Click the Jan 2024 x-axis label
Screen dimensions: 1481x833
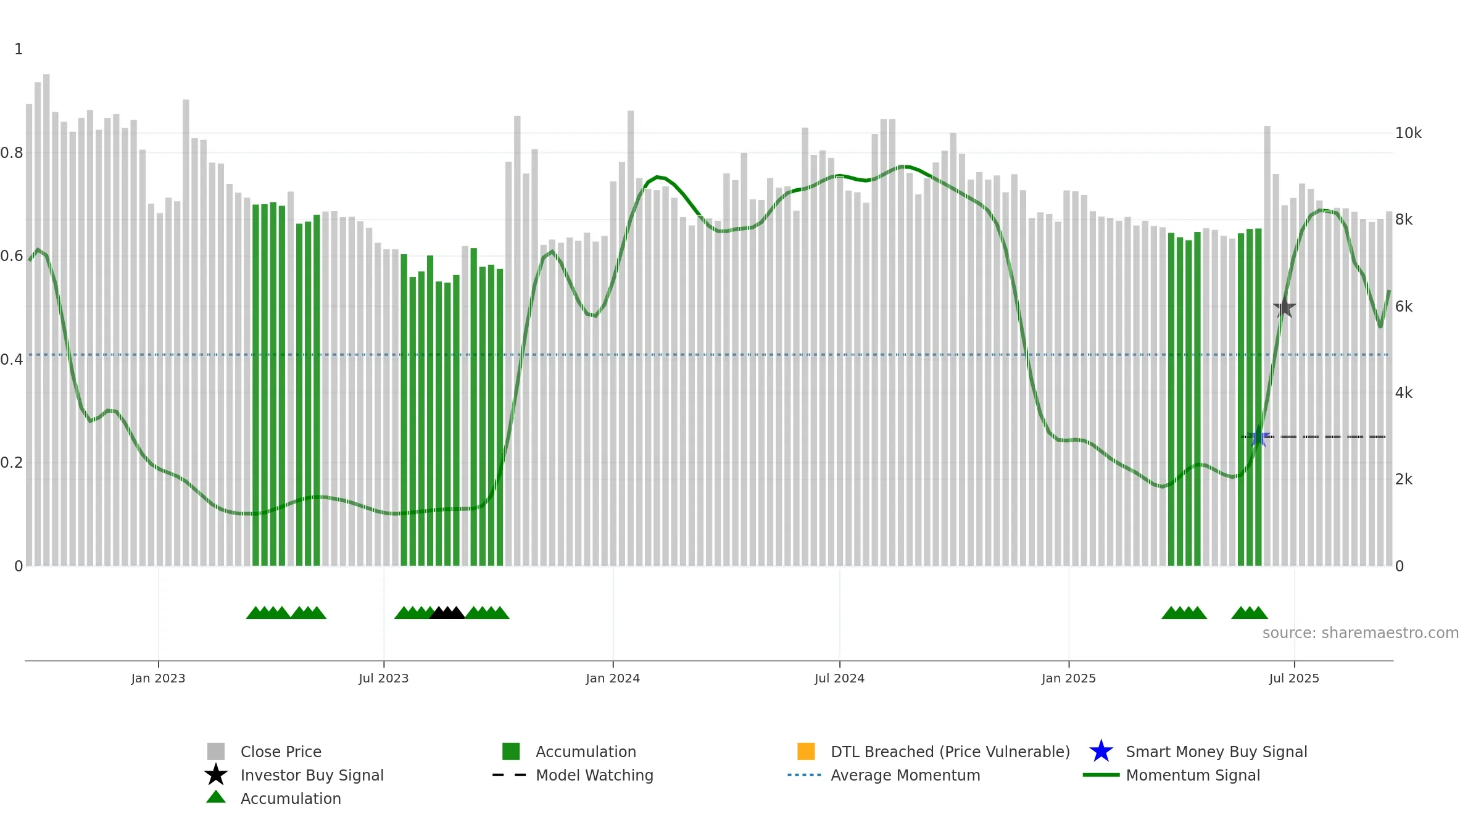click(x=613, y=679)
